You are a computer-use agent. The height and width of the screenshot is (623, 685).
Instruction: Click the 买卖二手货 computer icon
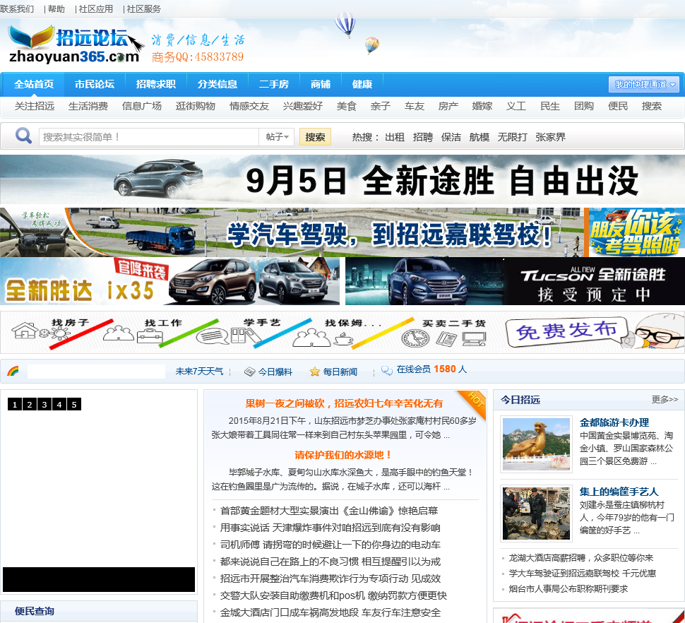coord(474,338)
